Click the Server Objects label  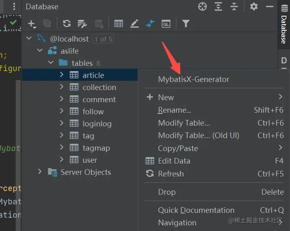click(x=86, y=172)
